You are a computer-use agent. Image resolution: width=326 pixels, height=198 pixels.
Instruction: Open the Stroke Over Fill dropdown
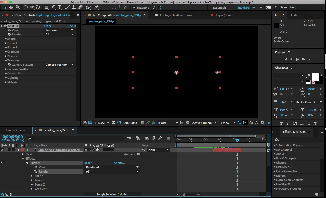click(x=308, y=102)
